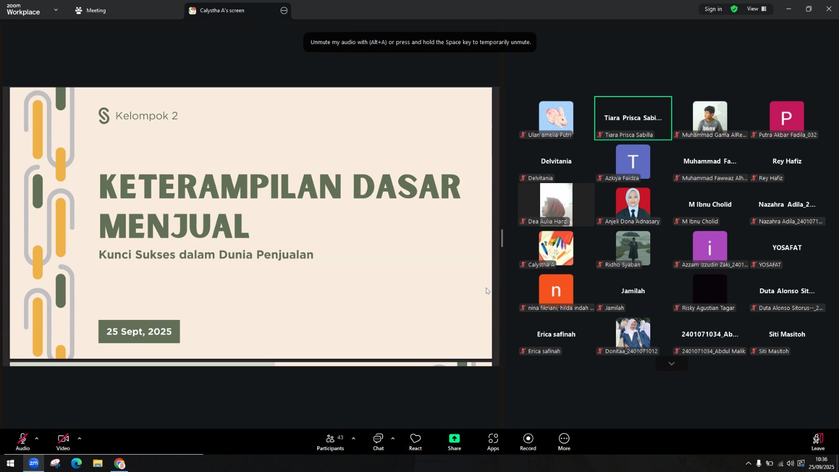Open the Apps menu
The width and height of the screenshot is (839, 472).
point(493,442)
